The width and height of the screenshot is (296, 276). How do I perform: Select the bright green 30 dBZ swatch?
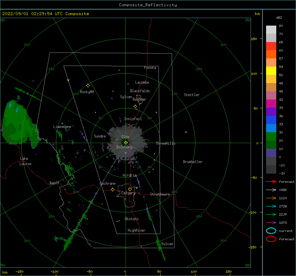click(271, 137)
